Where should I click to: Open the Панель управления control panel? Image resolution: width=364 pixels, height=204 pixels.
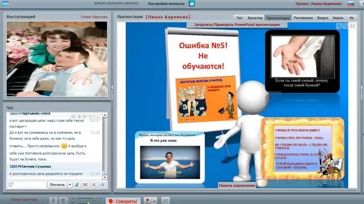[237, 185]
